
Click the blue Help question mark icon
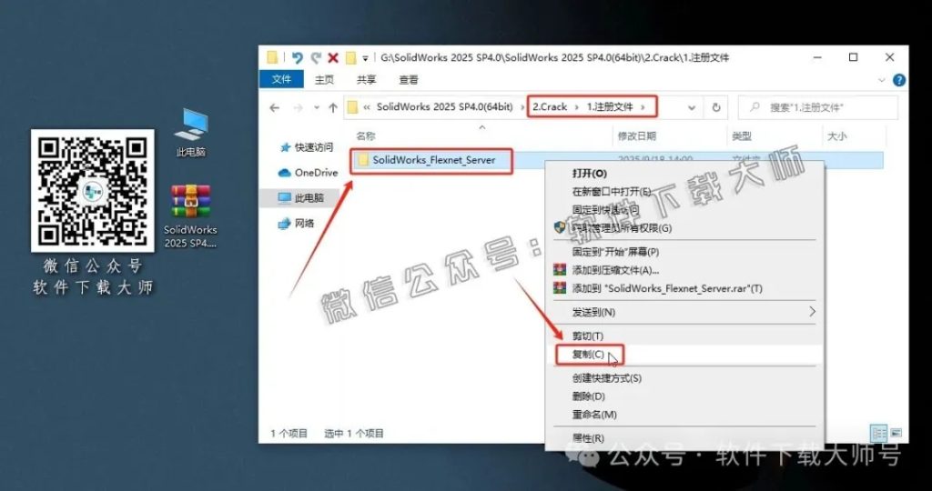899,80
